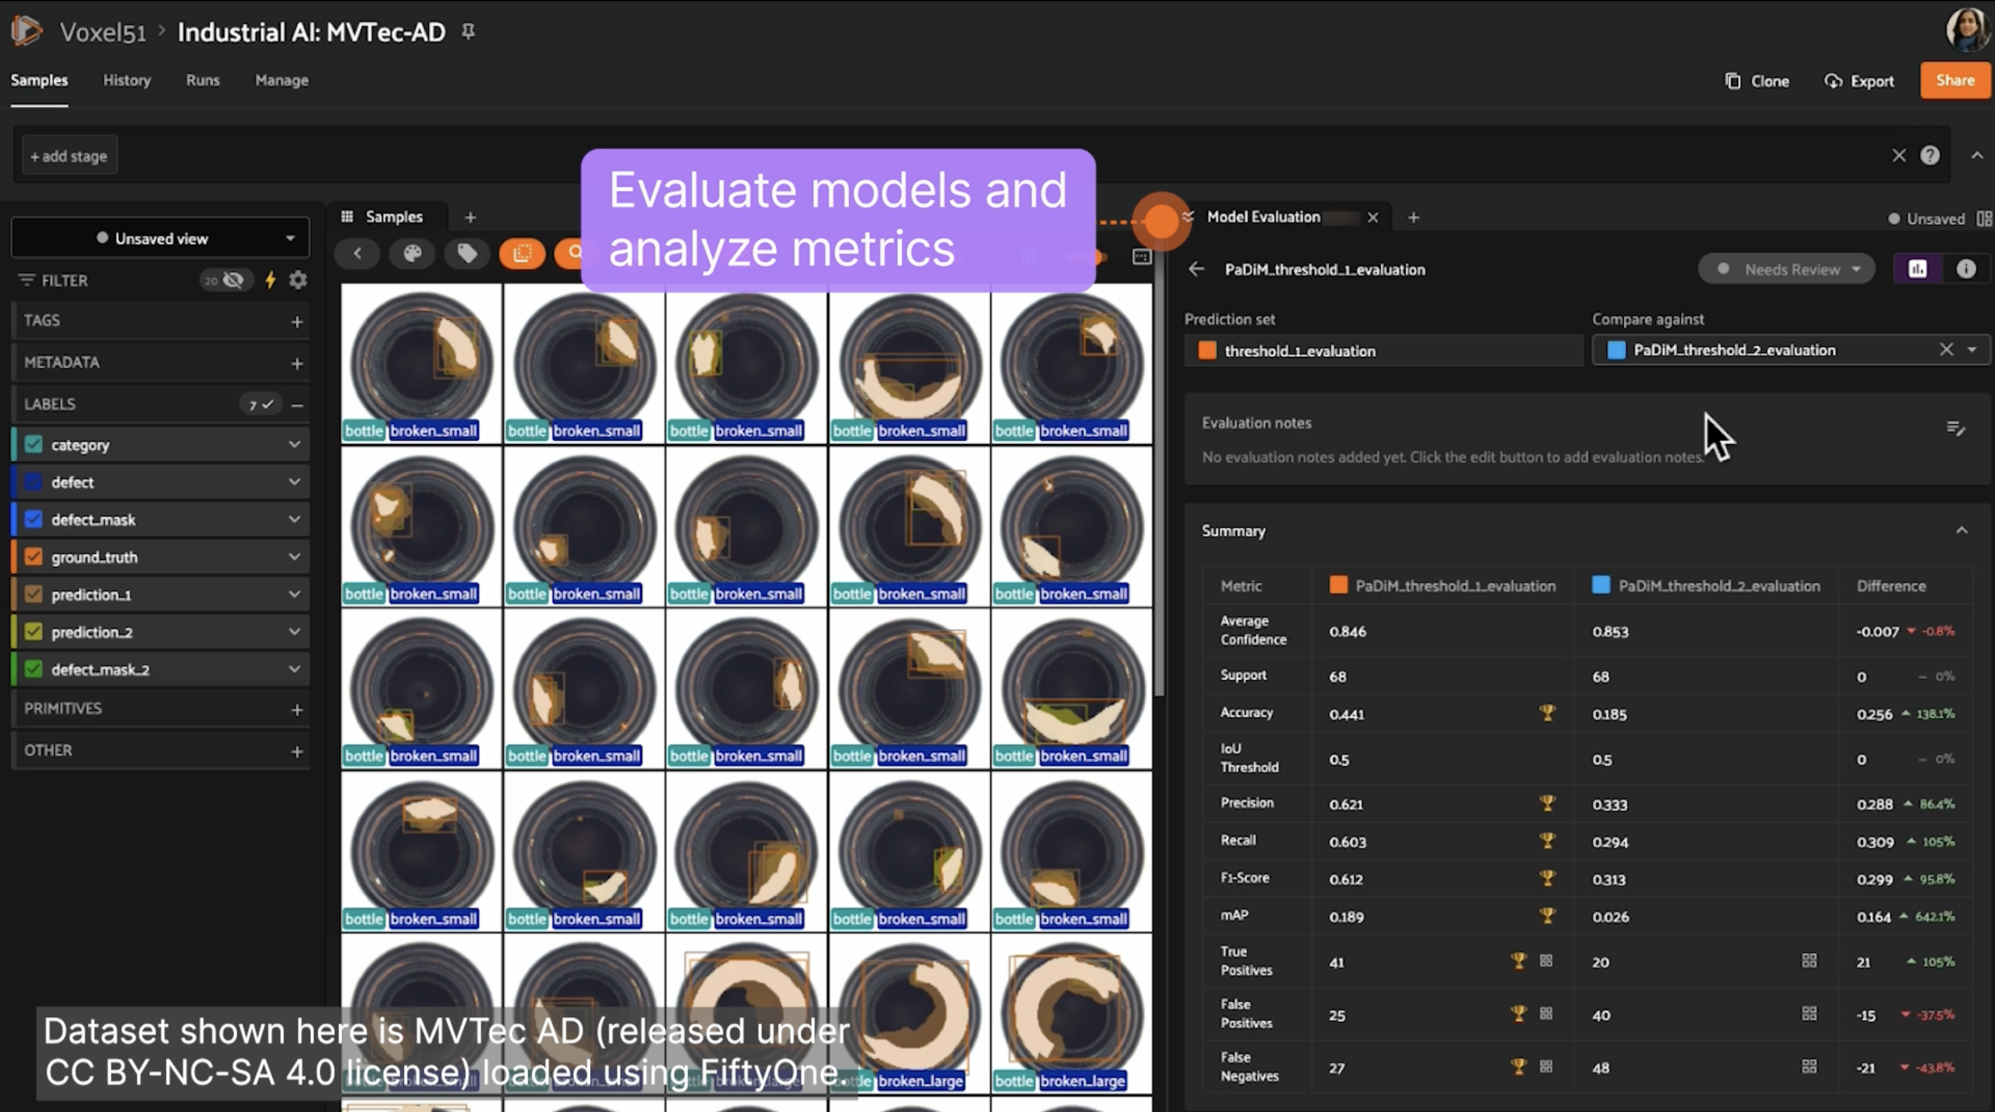The width and height of the screenshot is (1995, 1112).
Task: Open evaluation info icon
Action: click(x=1966, y=270)
